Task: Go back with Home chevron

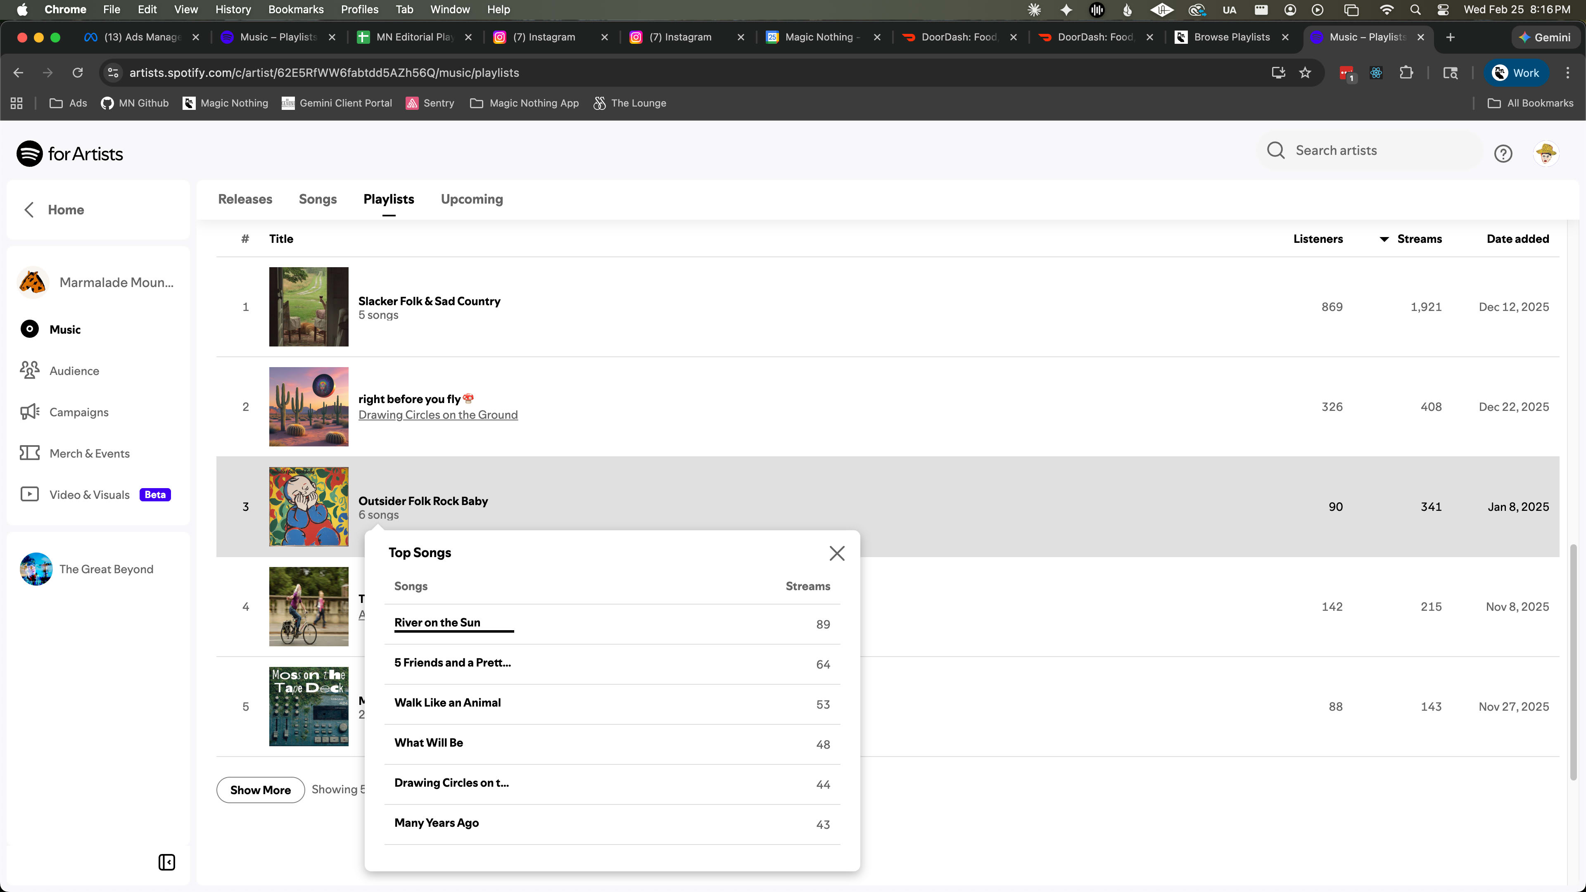Action: click(x=29, y=209)
